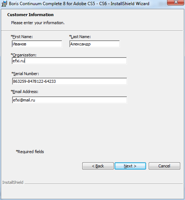185x200 pixels.
Task: Click the "Customer Information" heading
Action: coord(30,15)
